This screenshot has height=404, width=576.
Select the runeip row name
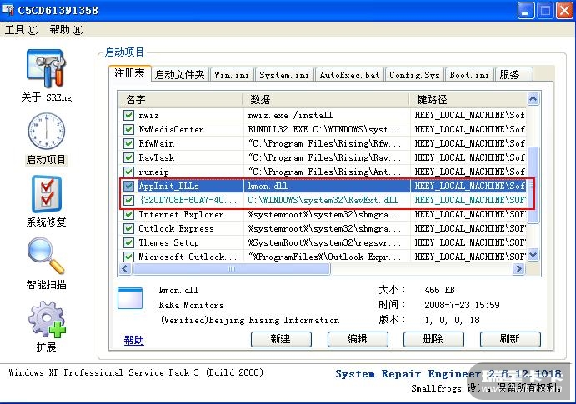coord(153,172)
